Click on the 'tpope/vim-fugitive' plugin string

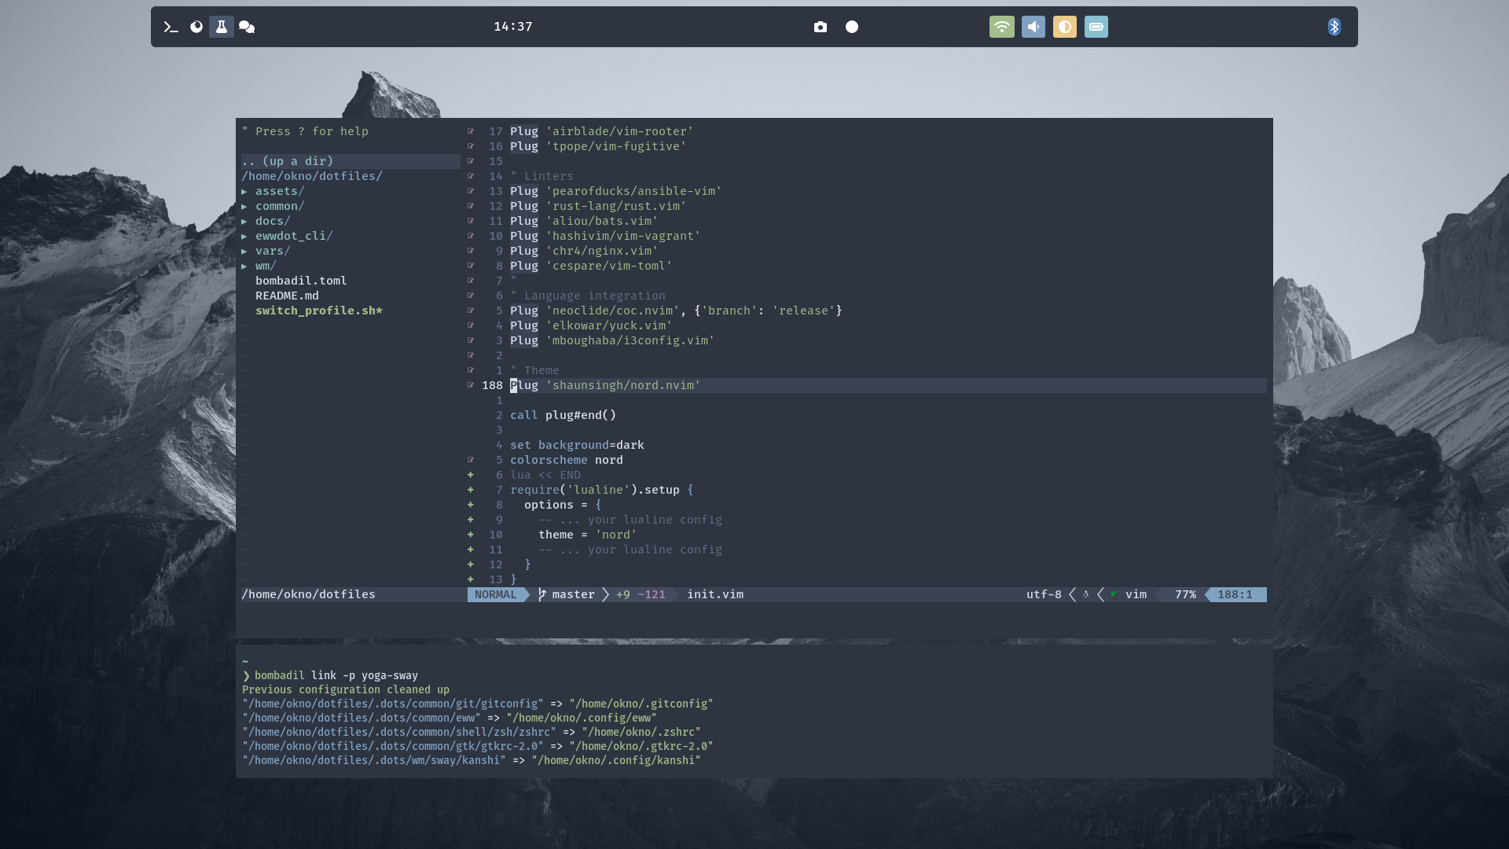coord(616,146)
